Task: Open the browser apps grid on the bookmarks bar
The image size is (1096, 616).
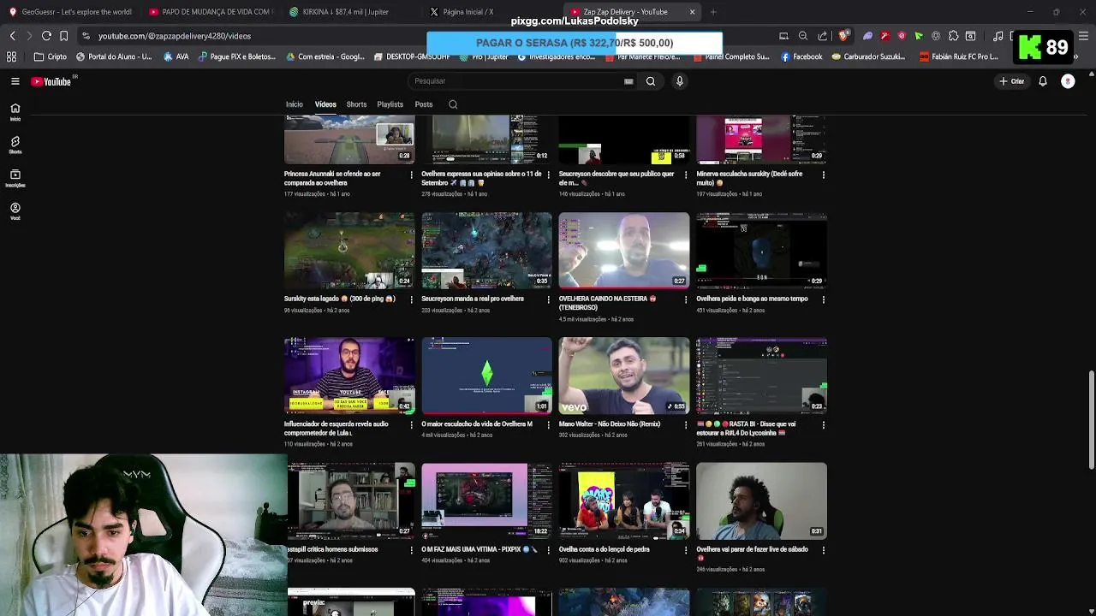Action: coord(11,56)
